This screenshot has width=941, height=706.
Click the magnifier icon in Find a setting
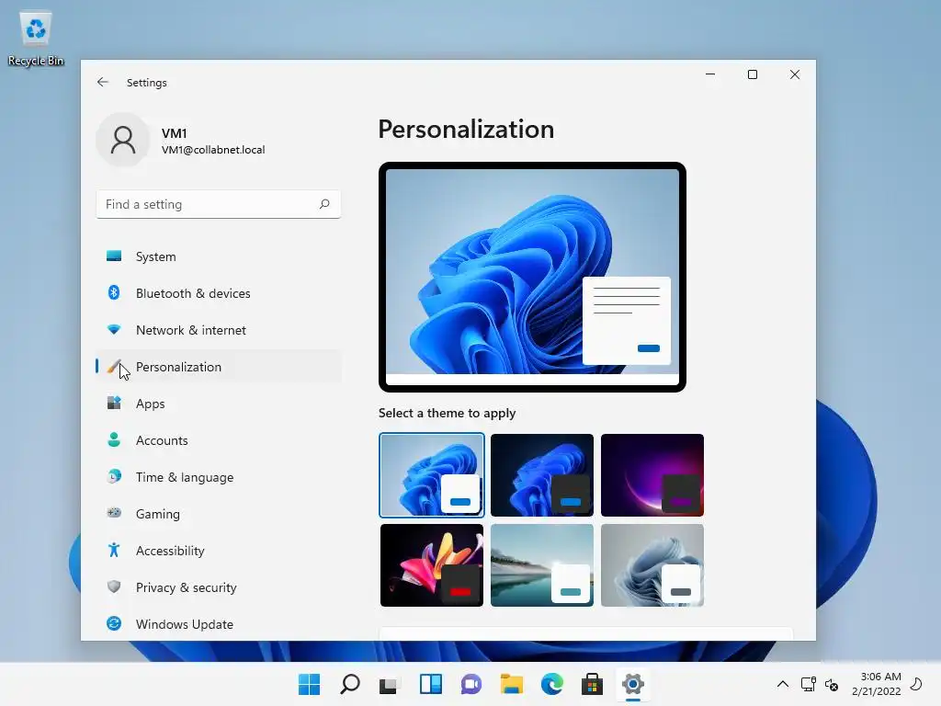coord(324,204)
